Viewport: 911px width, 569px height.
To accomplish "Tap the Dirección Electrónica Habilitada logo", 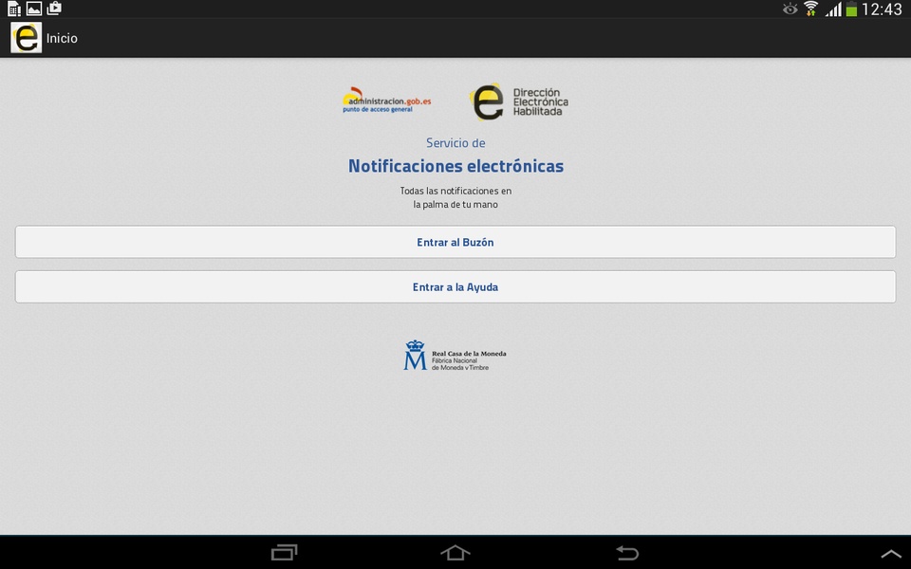I will coord(519,101).
